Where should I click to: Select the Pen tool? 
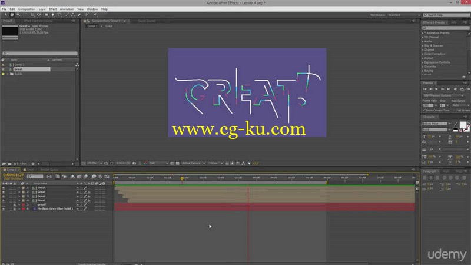coord(53,15)
